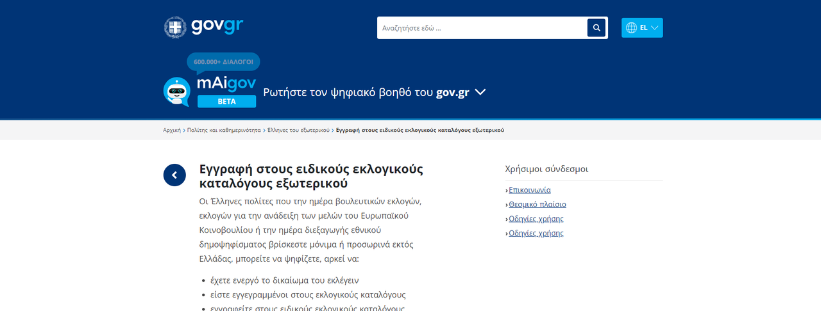The image size is (821, 311).
Task: Click the '600.000+ ΔΙΑΛΟΓΟΙ' speech bubble
Action: pos(223,62)
